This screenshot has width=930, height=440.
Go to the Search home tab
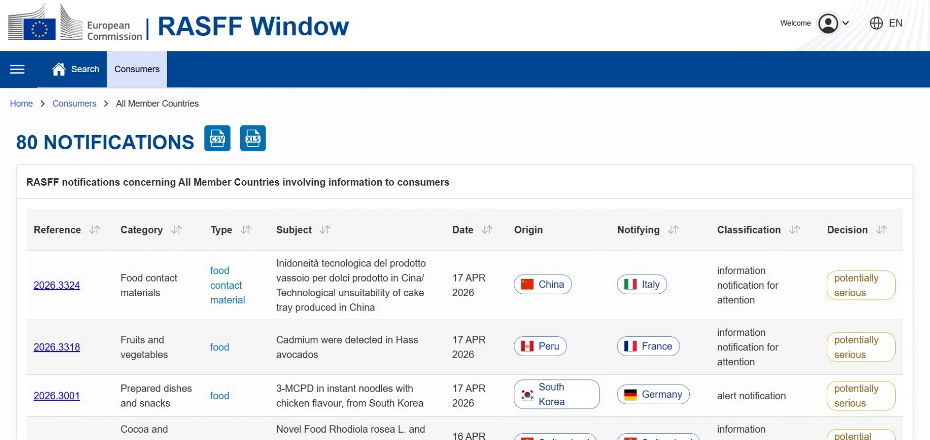point(76,69)
